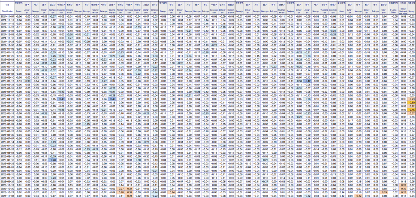Click the Daegu region column header

coord(163,9)
